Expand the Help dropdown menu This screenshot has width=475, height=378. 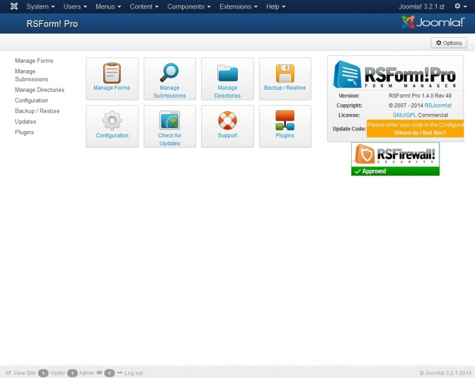pos(276,6)
